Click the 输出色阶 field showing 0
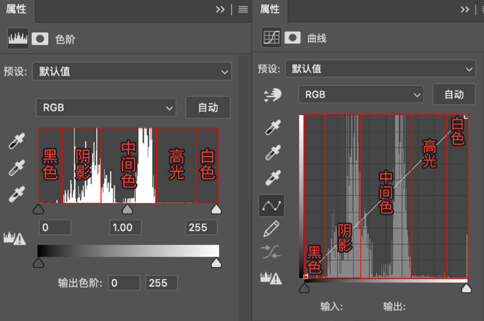 [x=124, y=283]
